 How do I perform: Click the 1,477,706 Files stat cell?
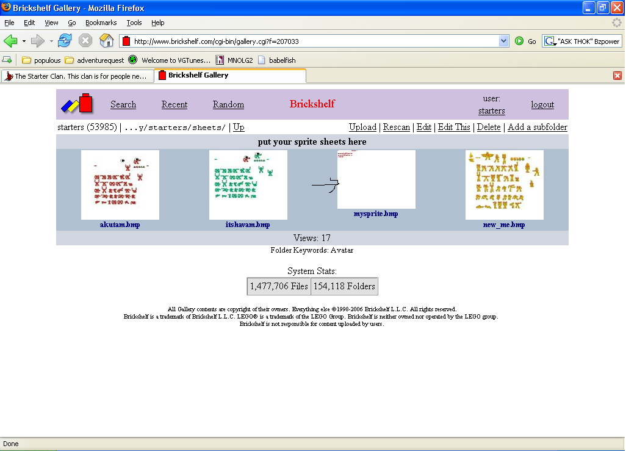[x=279, y=286]
